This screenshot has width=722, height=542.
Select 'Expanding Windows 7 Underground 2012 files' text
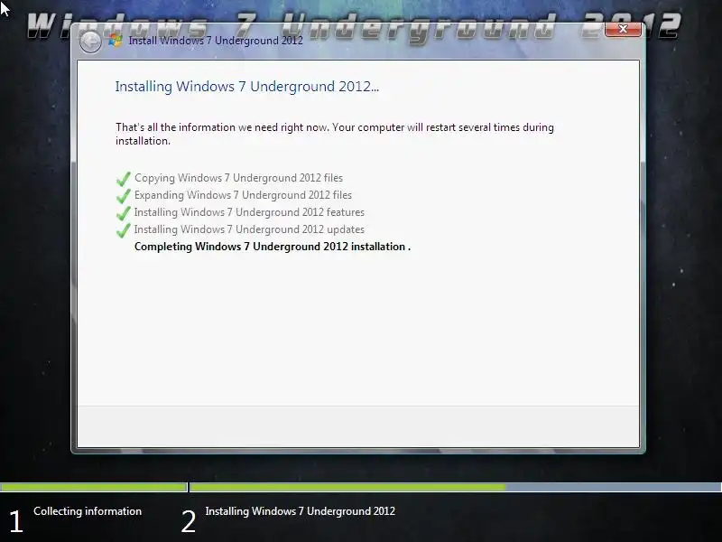click(x=243, y=195)
